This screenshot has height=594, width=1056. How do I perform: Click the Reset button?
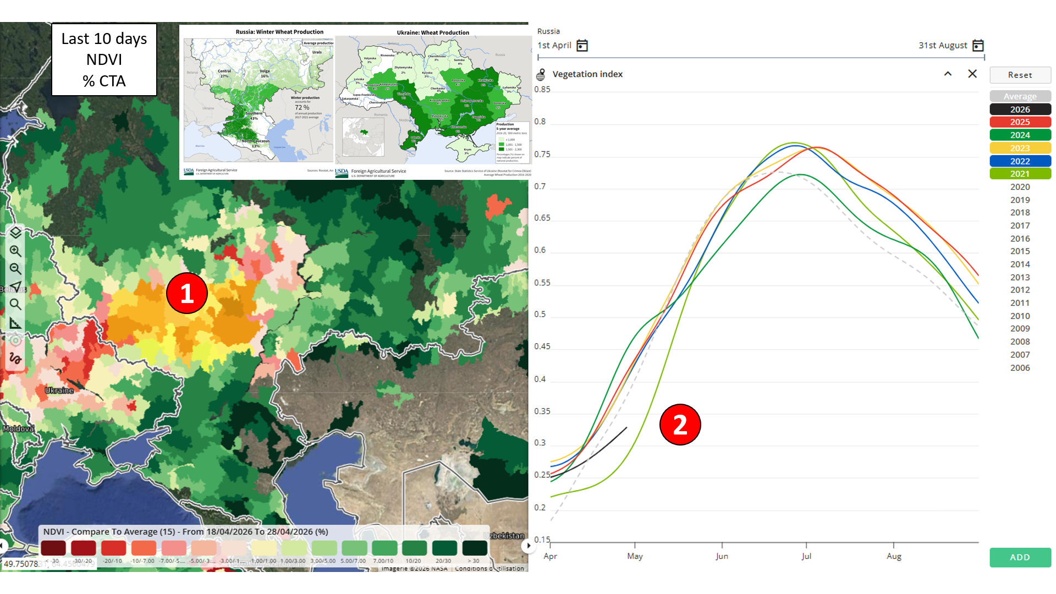tap(1020, 75)
